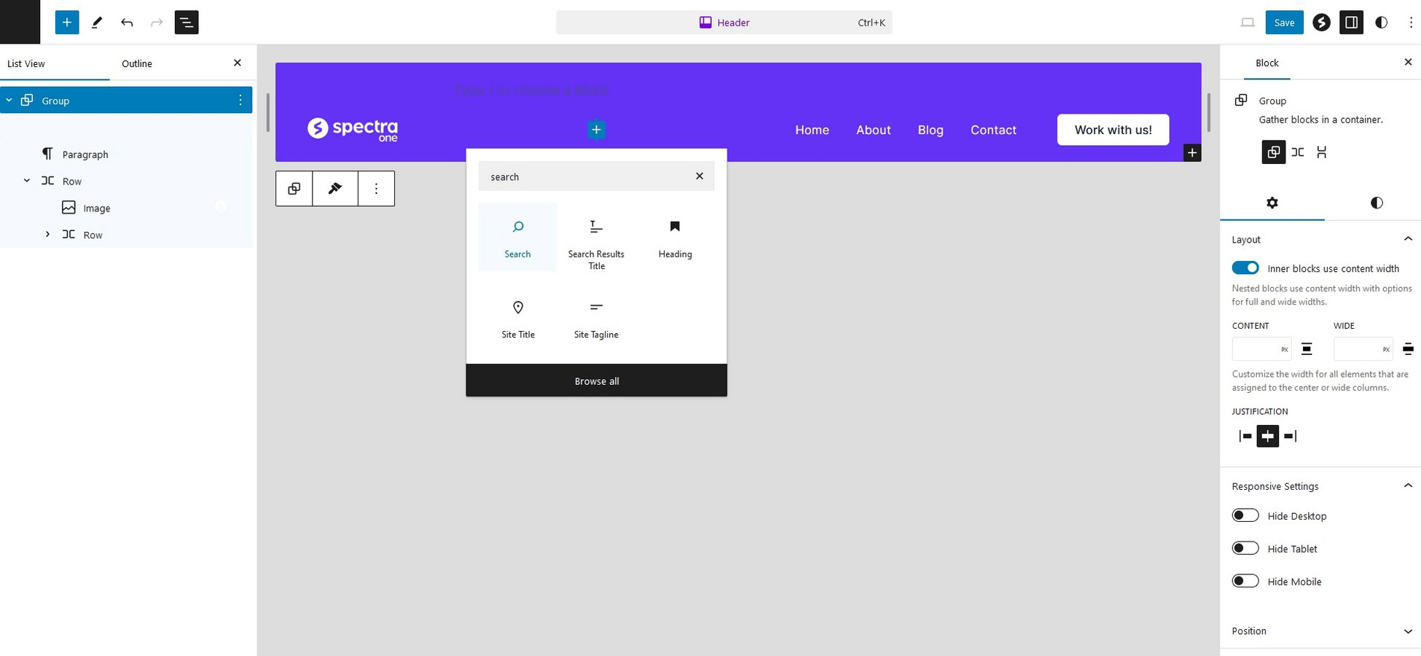Toggle the block inserter plus button
The height and width of the screenshot is (656, 1421).
point(66,23)
